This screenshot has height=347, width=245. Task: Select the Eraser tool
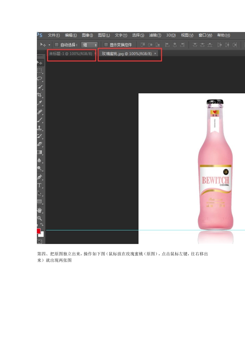(39, 144)
